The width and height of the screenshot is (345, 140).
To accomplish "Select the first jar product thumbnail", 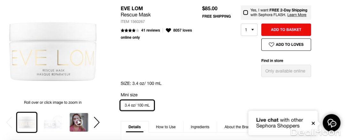I will [27, 122].
